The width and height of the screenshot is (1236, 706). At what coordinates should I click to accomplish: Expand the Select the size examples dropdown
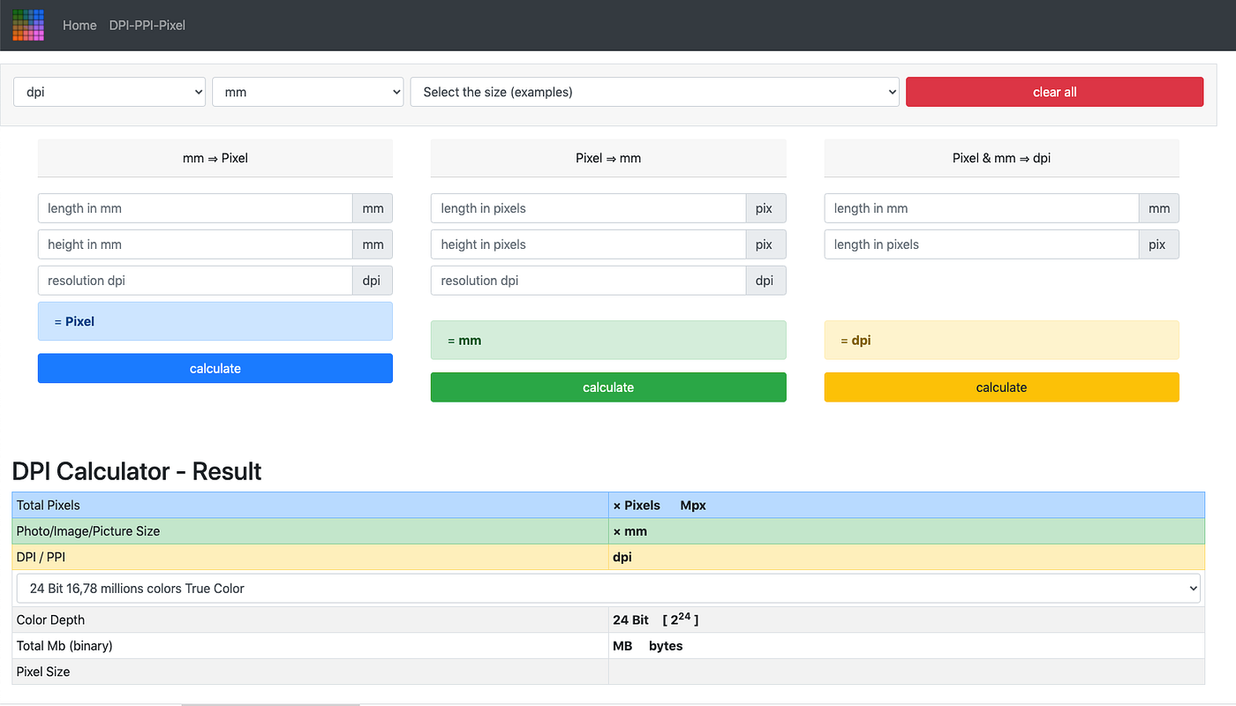pos(655,92)
